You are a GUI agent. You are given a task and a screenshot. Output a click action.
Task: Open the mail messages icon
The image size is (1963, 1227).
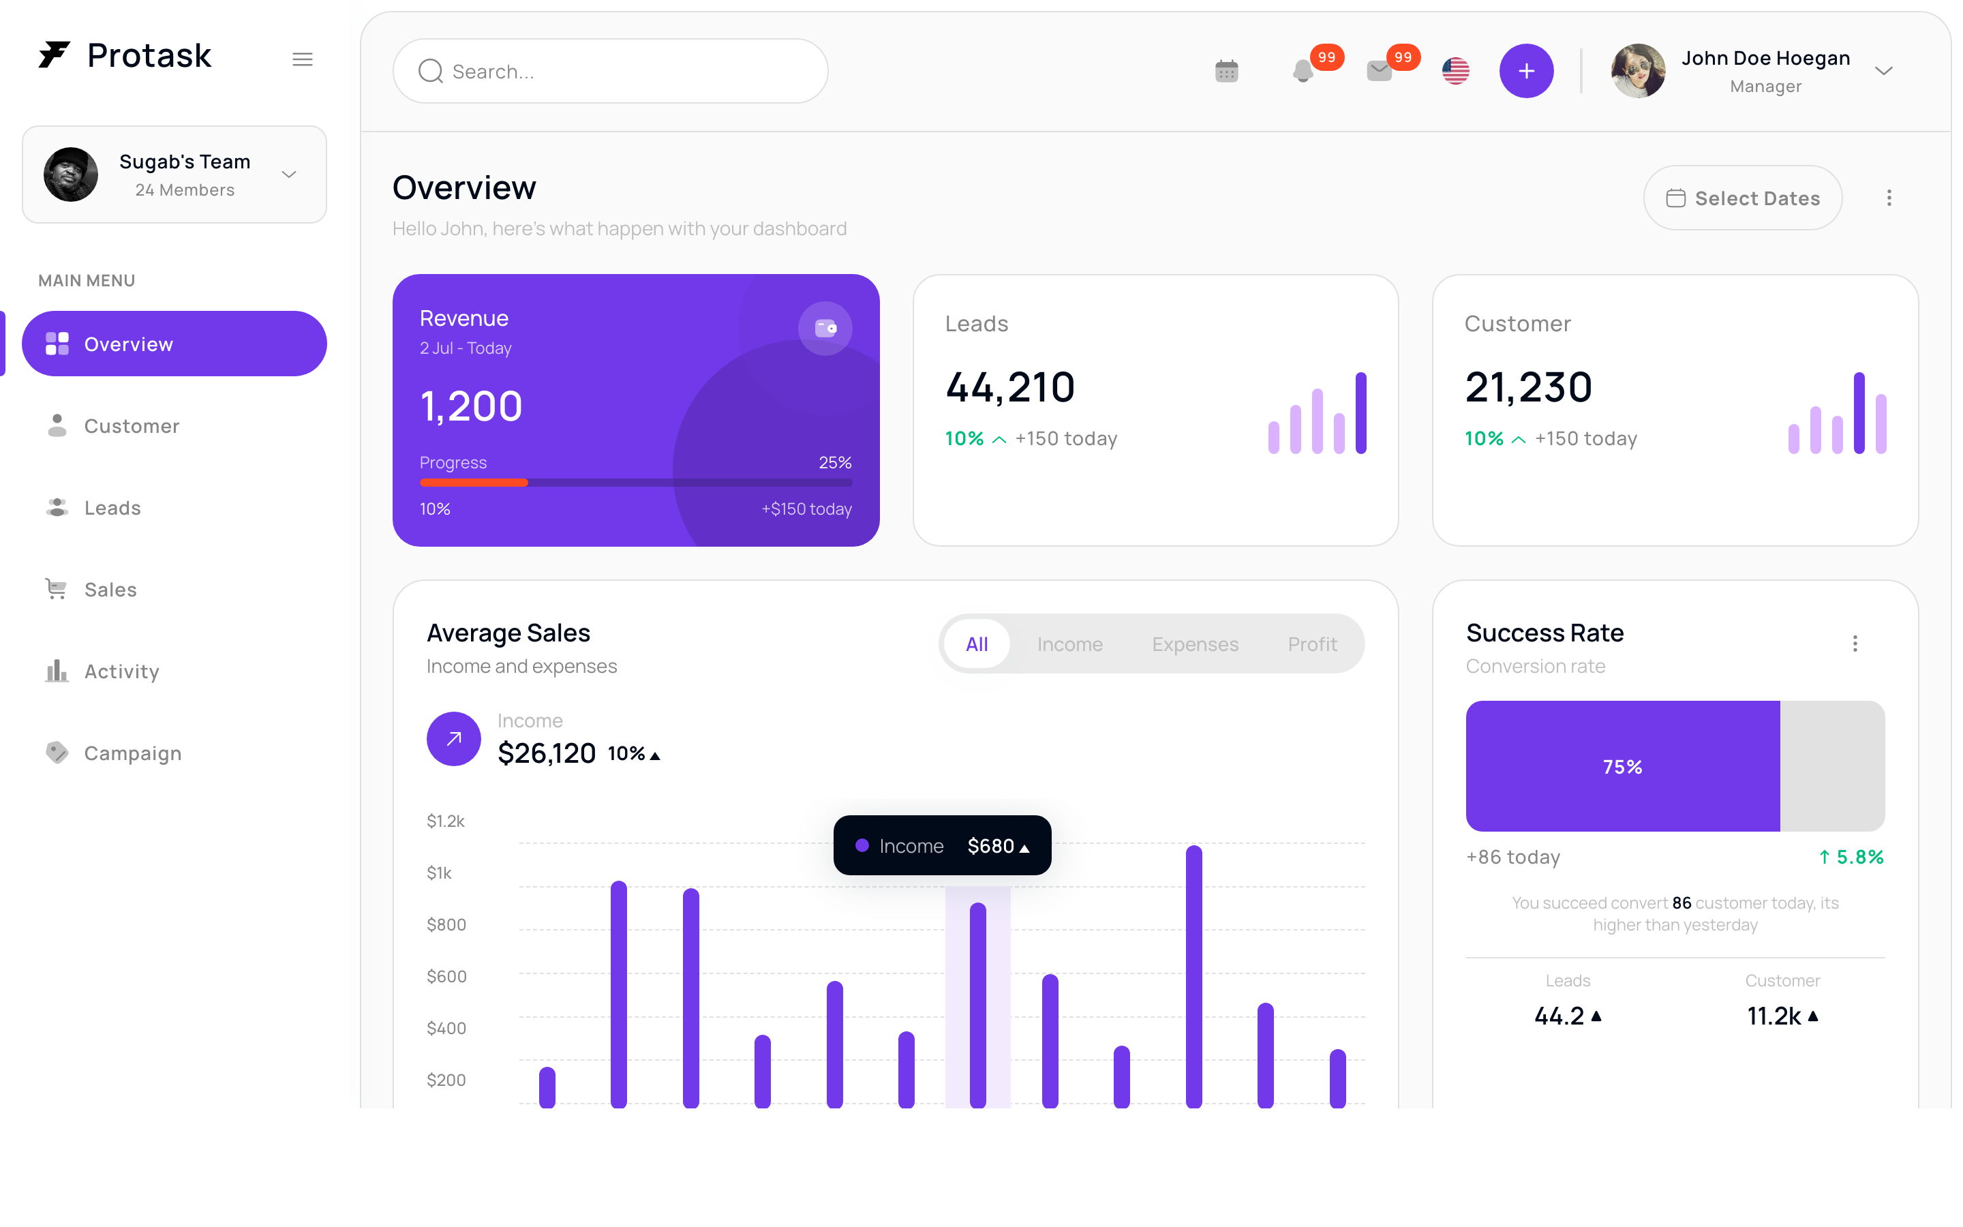(x=1379, y=72)
